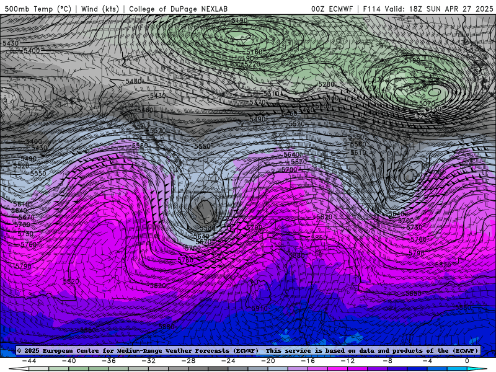Select the -28 color scale label
The width and height of the screenshot is (496, 372).
pyautogui.click(x=188, y=361)
